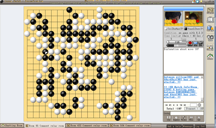Open the book-shaped Menu button

(x=191, y=118)
